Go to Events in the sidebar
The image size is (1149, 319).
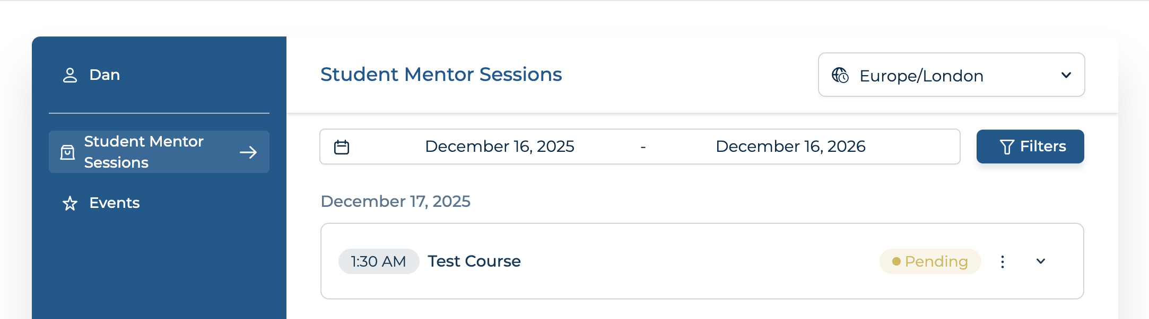coord(114,203)
